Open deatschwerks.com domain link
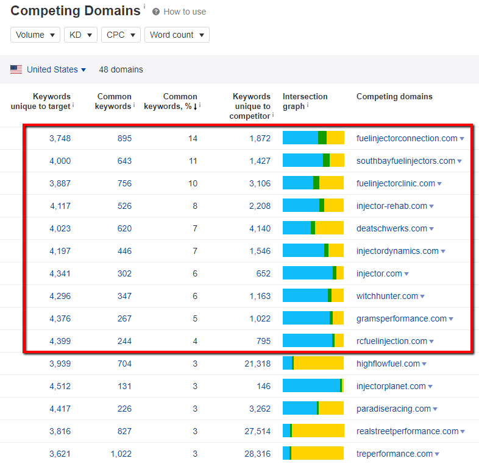 392,228
